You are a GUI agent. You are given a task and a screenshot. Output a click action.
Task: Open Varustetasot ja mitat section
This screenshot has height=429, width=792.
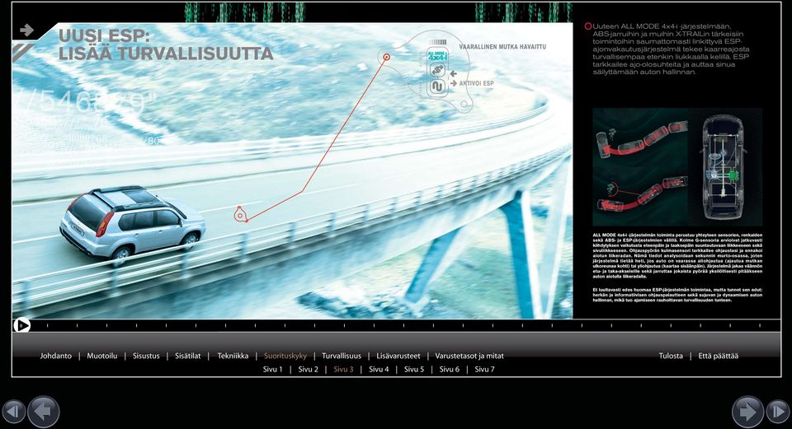[469, 356]
